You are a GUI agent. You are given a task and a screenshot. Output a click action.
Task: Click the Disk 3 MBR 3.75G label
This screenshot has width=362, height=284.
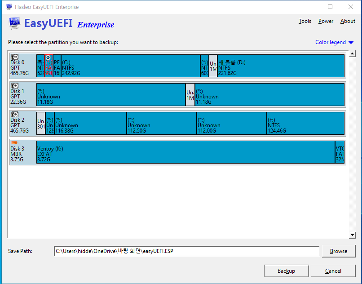pyautogui.click(x=18, y=154)
